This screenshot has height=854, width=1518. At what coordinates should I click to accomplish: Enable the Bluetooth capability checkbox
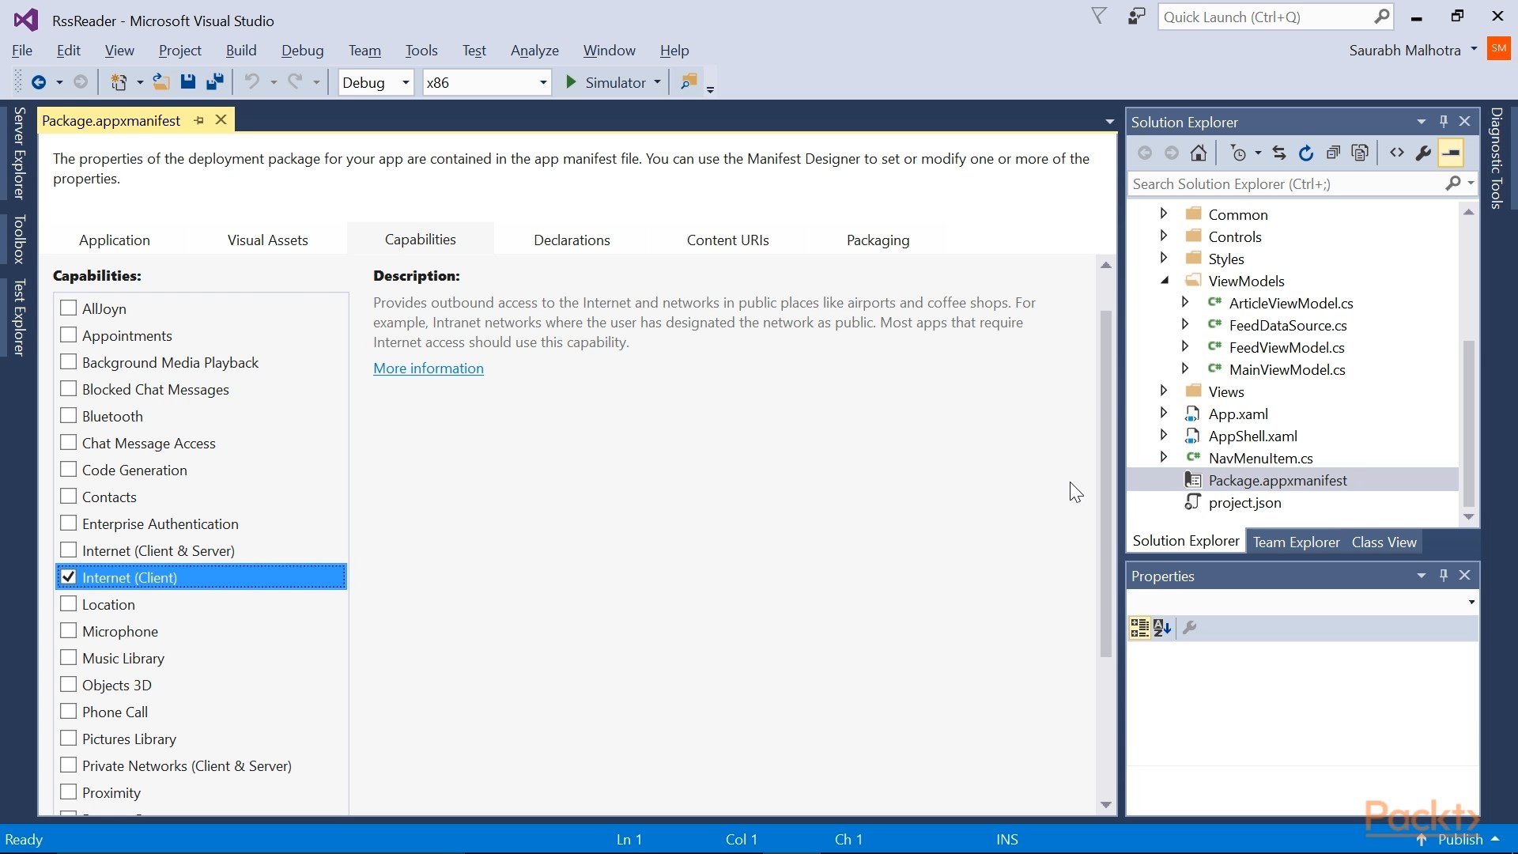point(69,415)
